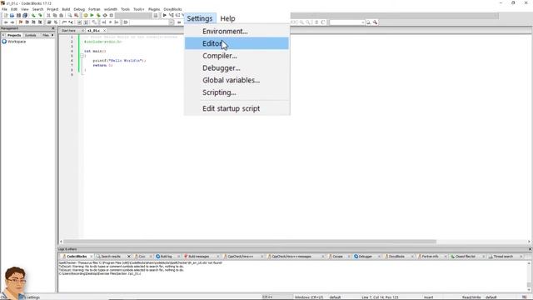533x300 pixels.
Task: Click the wrench options icon in search toolbar
Action: [375, 22]
